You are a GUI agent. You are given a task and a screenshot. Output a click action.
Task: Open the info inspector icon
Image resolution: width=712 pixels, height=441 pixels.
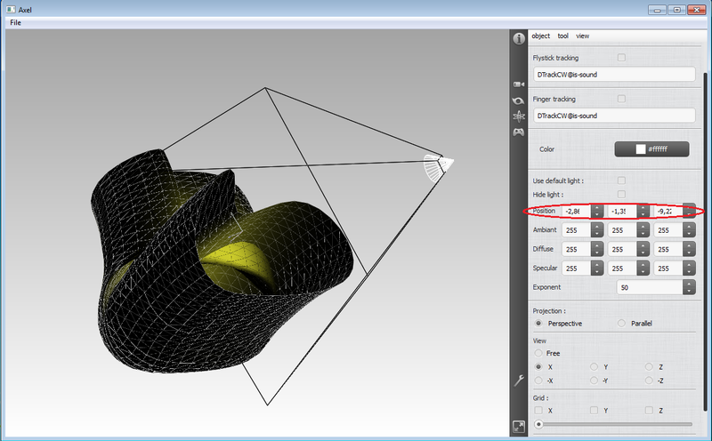point(519,39)
